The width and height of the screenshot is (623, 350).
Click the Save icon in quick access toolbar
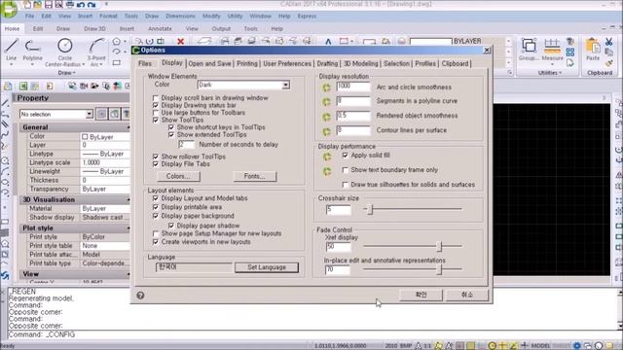pos(48,5)
